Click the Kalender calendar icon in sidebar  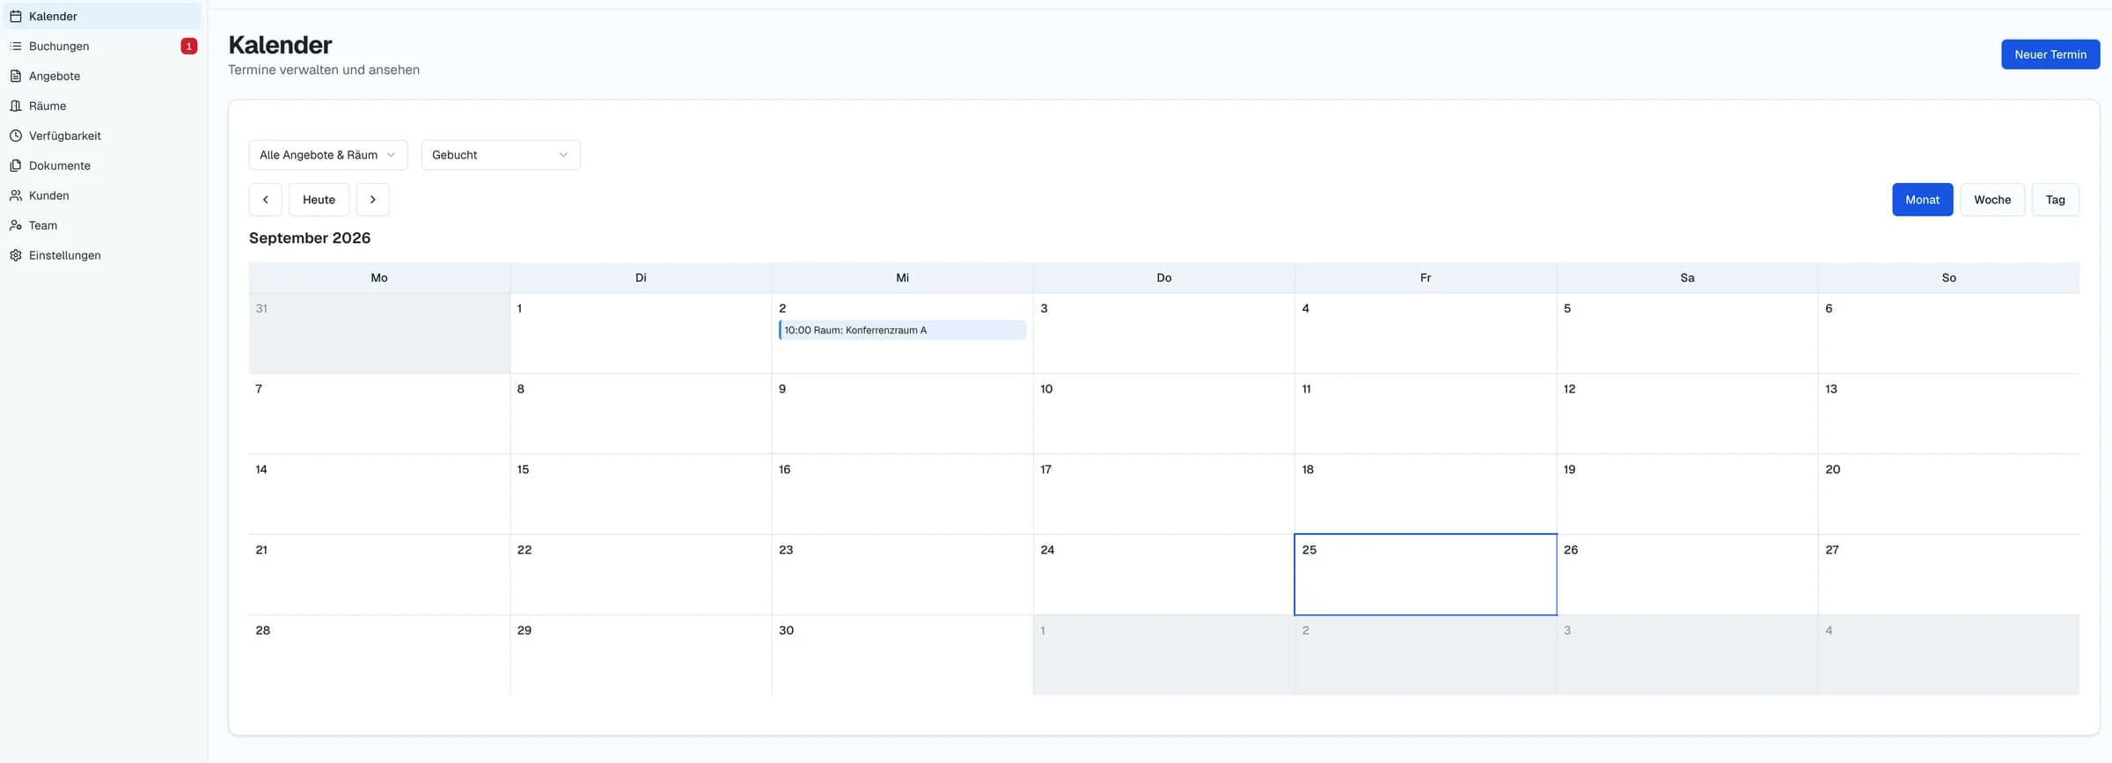click(x=16, y=16)
